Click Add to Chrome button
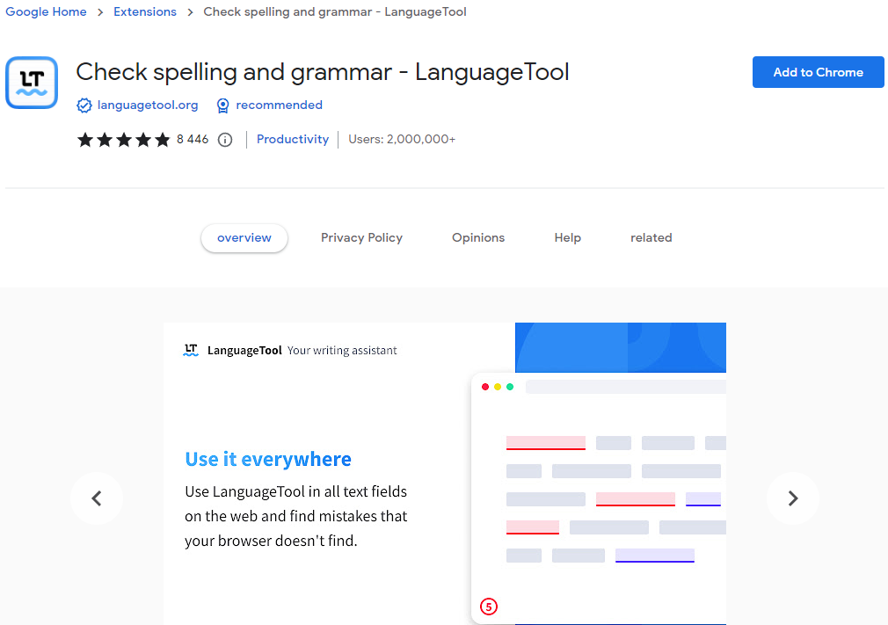Viewport: 888px width, 625px height. [818, 72]
